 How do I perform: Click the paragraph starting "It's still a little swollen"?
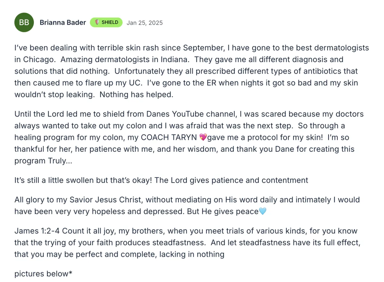coord(161,180)
